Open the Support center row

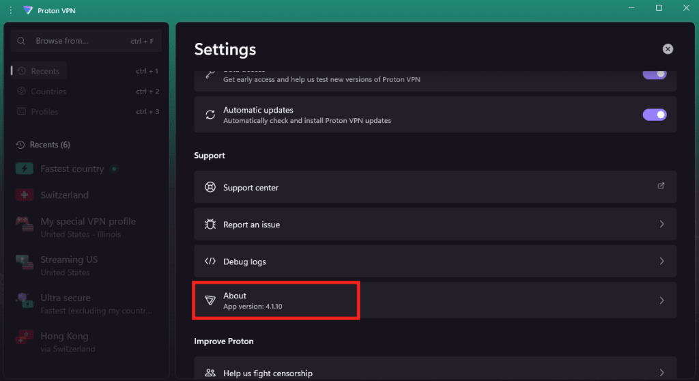(435, 187)
